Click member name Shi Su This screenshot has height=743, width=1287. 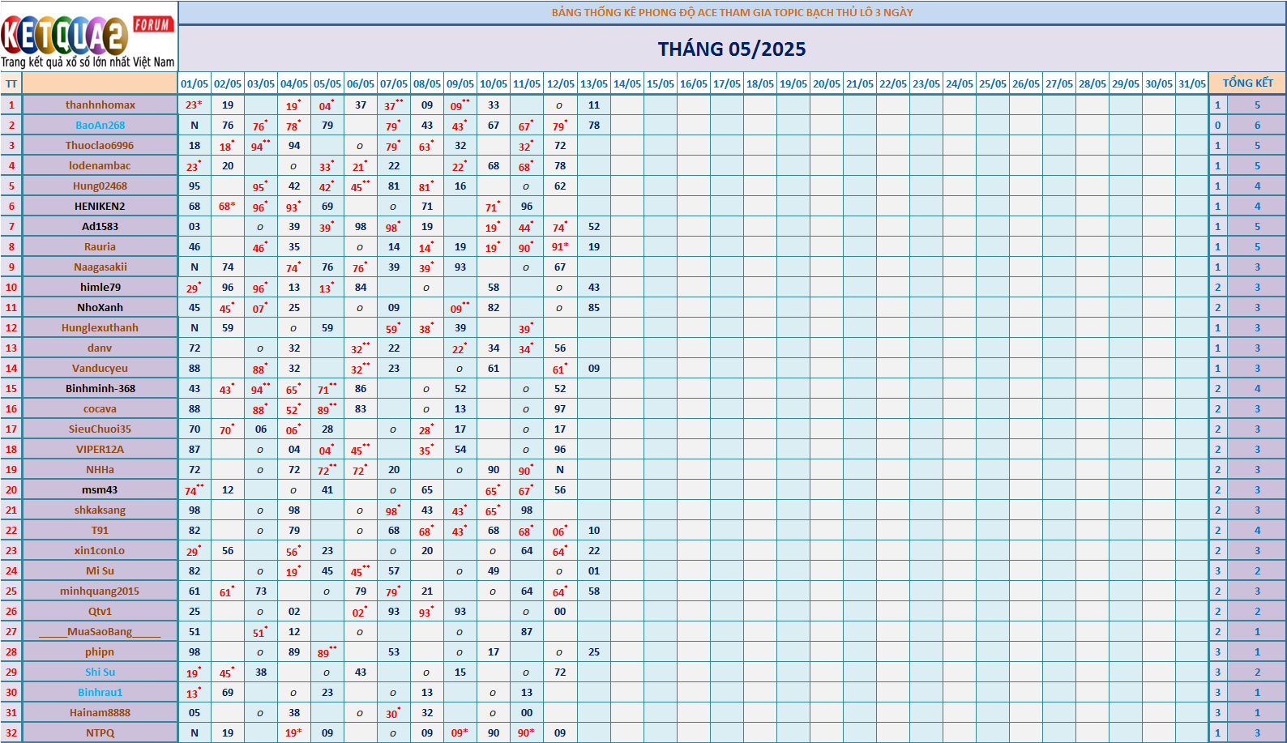coord(100,672)
